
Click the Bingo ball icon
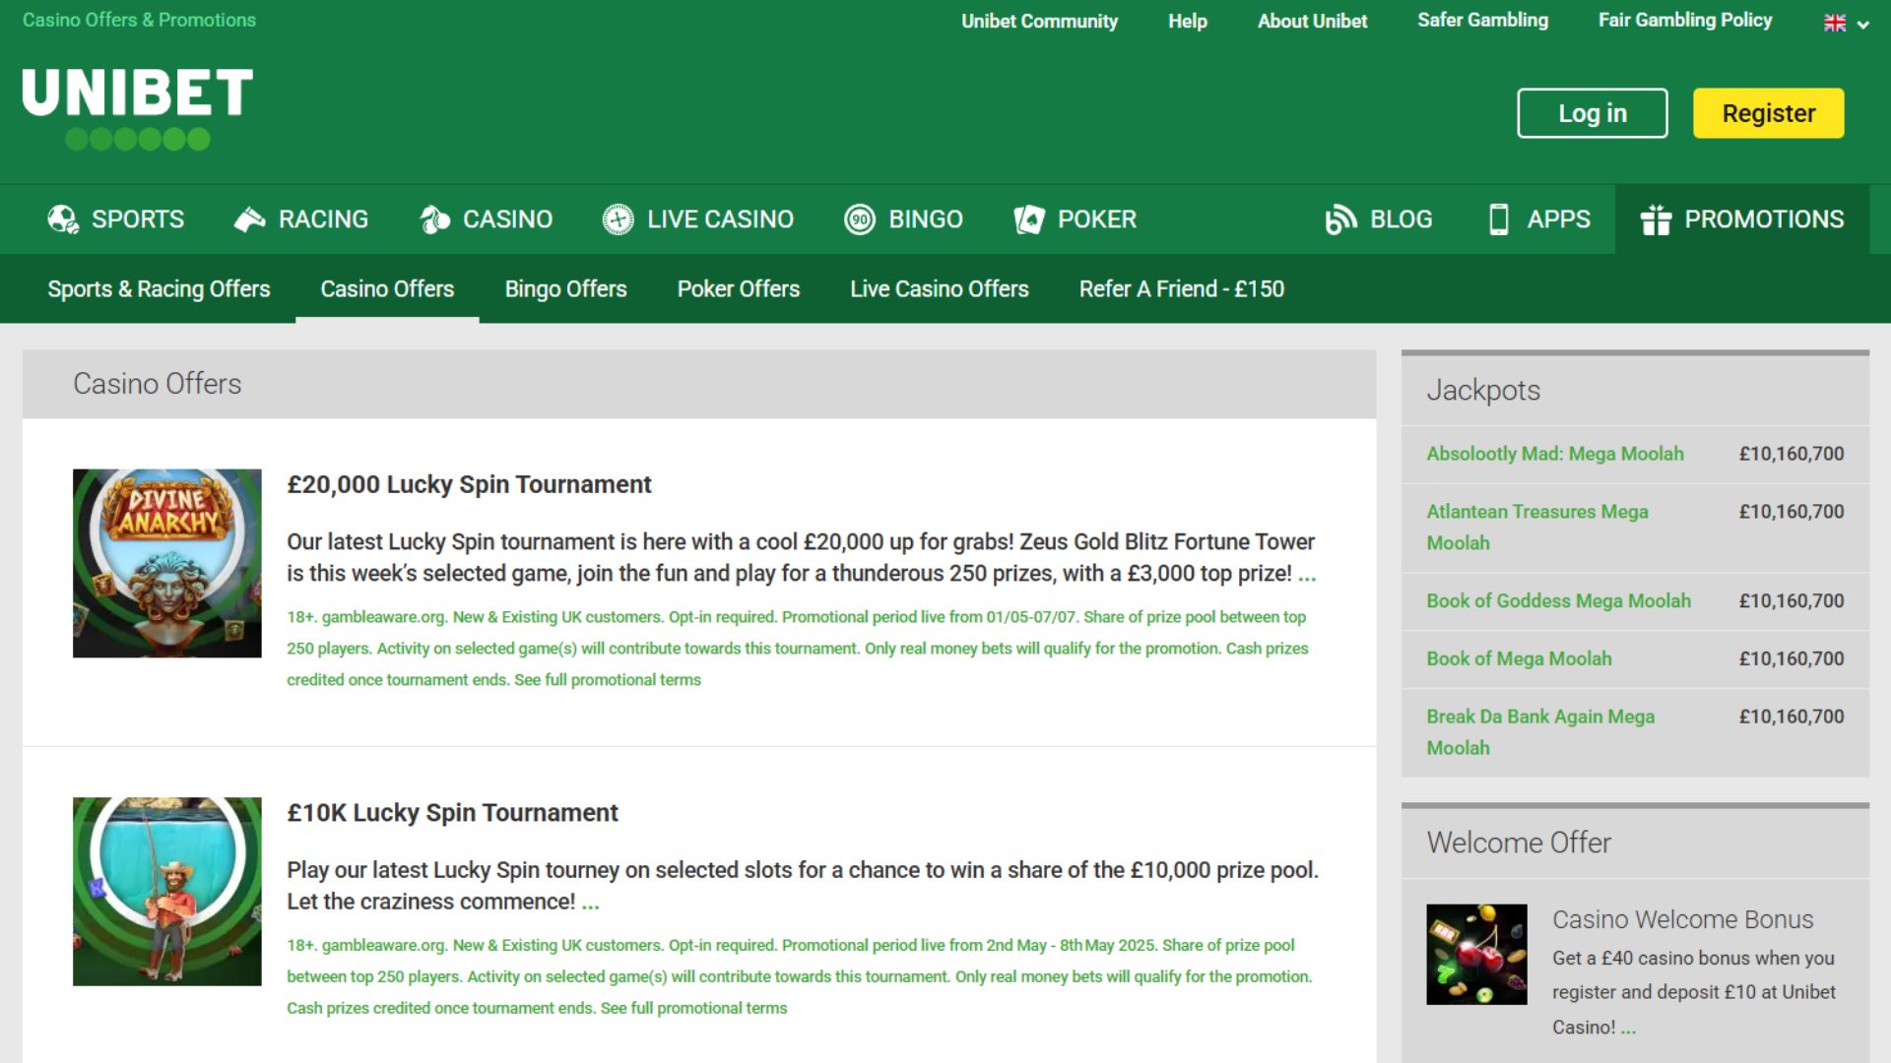point(860,219)
